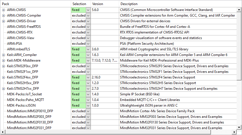
Task: Click the horizontal scrollbar left arrow
Action: click(3, 132)
